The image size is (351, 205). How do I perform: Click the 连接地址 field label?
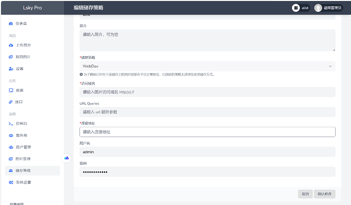coord(88,123)
